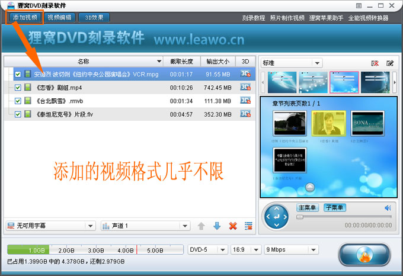Viewport: 403px width, 276px height.
Task: Click the 添加视频 add video button
Action: [x=25, y=17]
